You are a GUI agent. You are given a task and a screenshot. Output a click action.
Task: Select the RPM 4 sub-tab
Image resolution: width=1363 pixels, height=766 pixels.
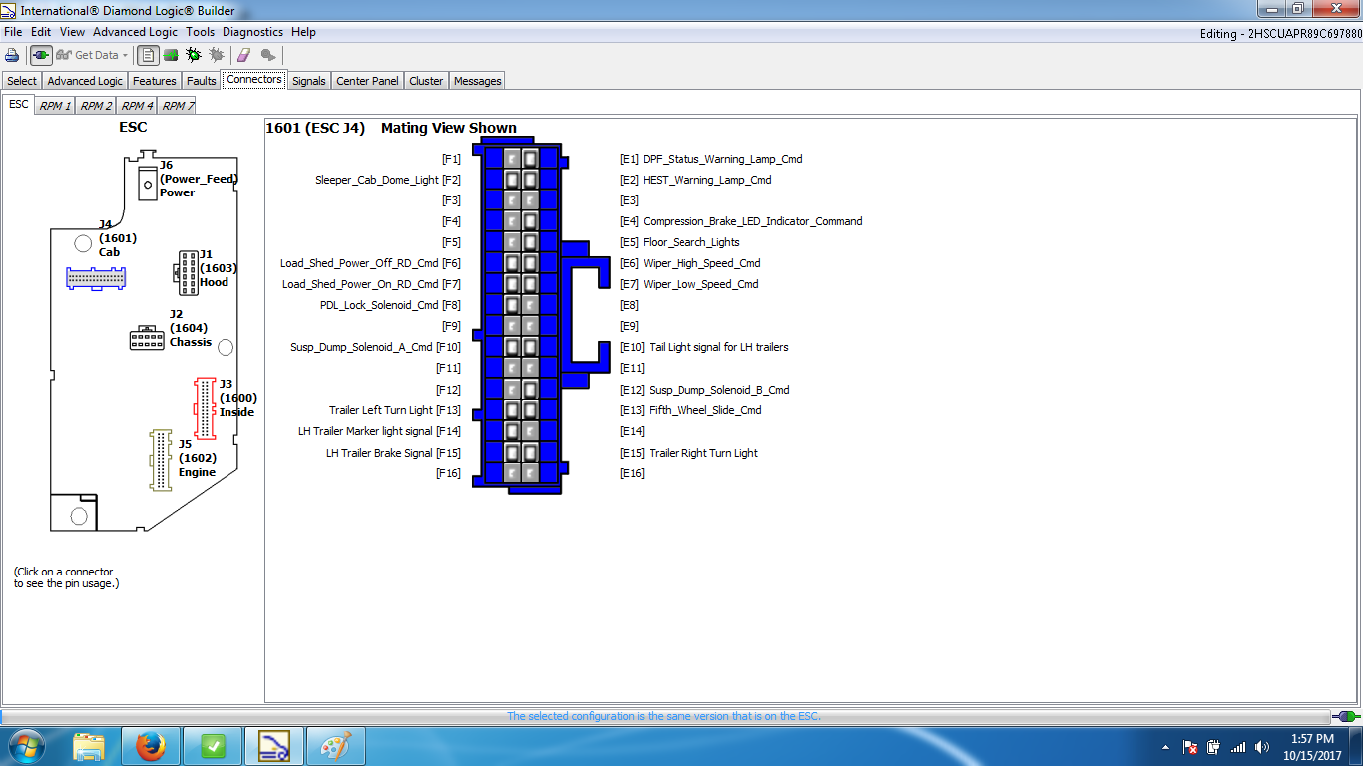(x=137, y=105)
